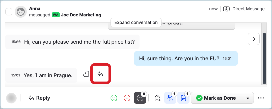
Task: Set positive sentiment with green smiley
Action: click(114, 98)
